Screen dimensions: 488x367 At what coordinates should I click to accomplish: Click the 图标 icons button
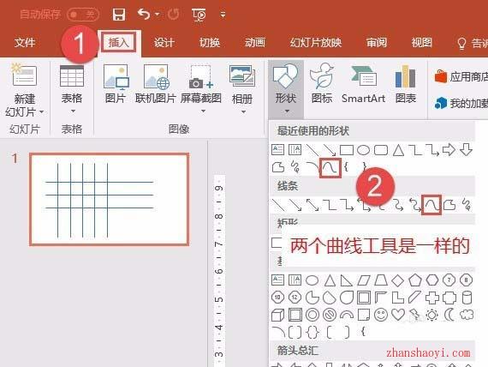click(322, 84)
